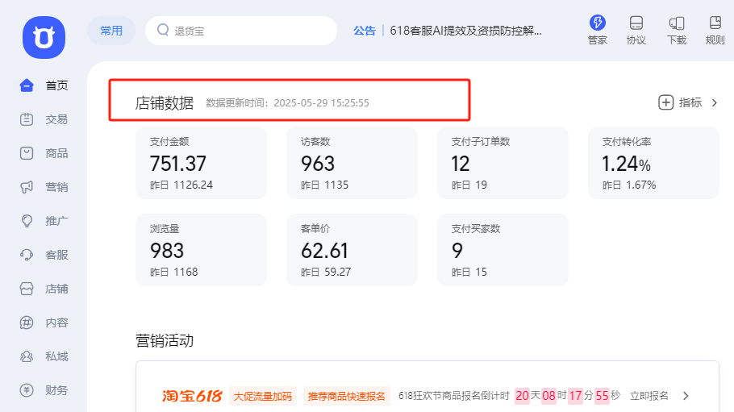The height and width of the screenshot is (412, 734).
Task: Open the 支付金额 data card
Action: point(201,163)
